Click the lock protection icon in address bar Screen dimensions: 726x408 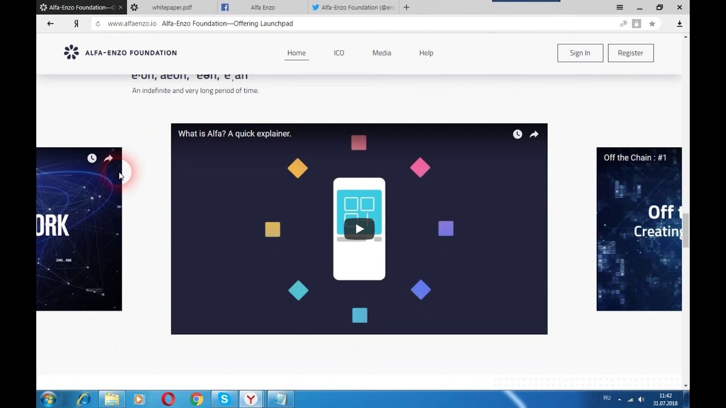pyautogui.click(x=636, y=24)
